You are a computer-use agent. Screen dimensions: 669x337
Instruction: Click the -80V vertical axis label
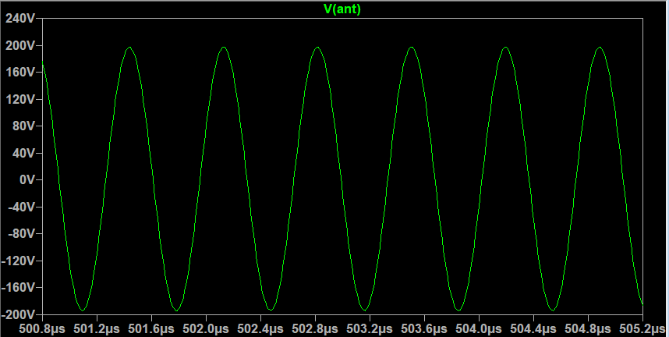click(x=21, y=234)
